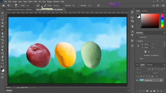Open the File menu
Viewport: 166px width, 93px height.
(x=5, y=2)
